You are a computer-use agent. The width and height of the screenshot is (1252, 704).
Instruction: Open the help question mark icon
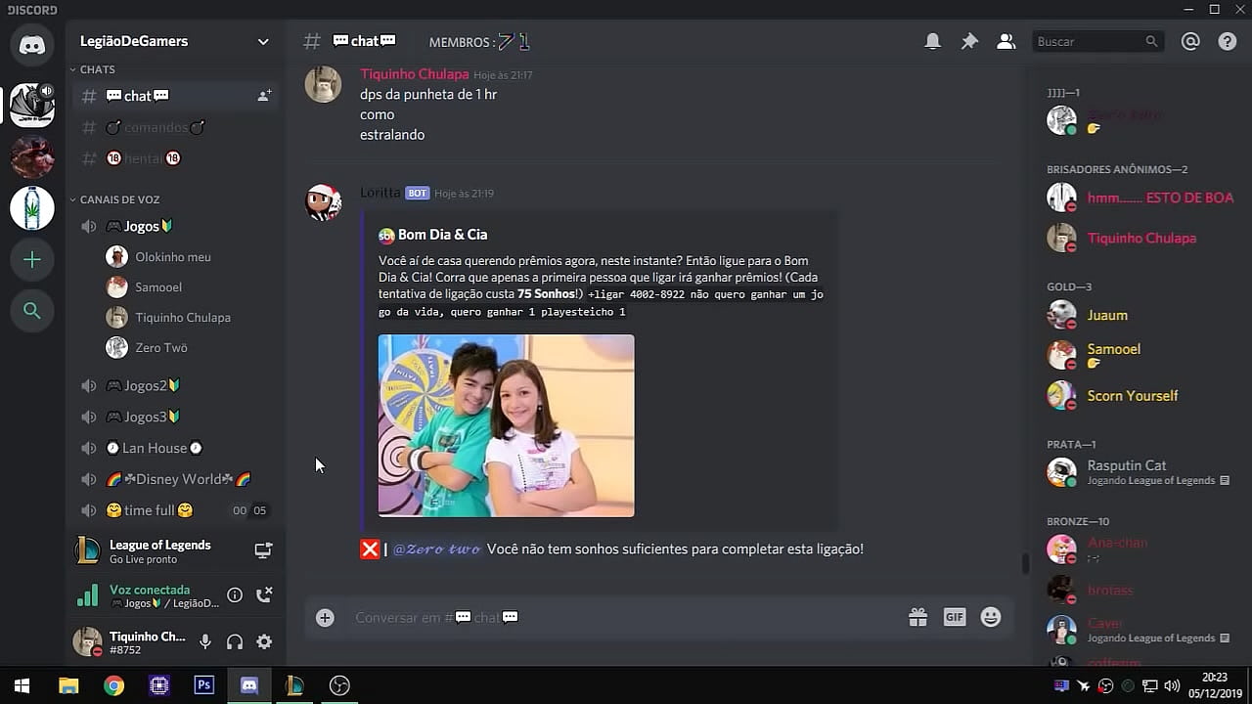tap(1228, 41)
